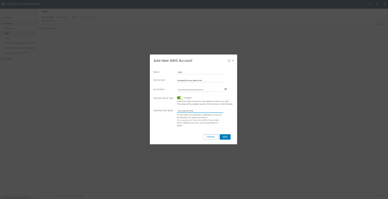Click the horizontal scrollbar at sidebar bottom

tap(16, 197)
